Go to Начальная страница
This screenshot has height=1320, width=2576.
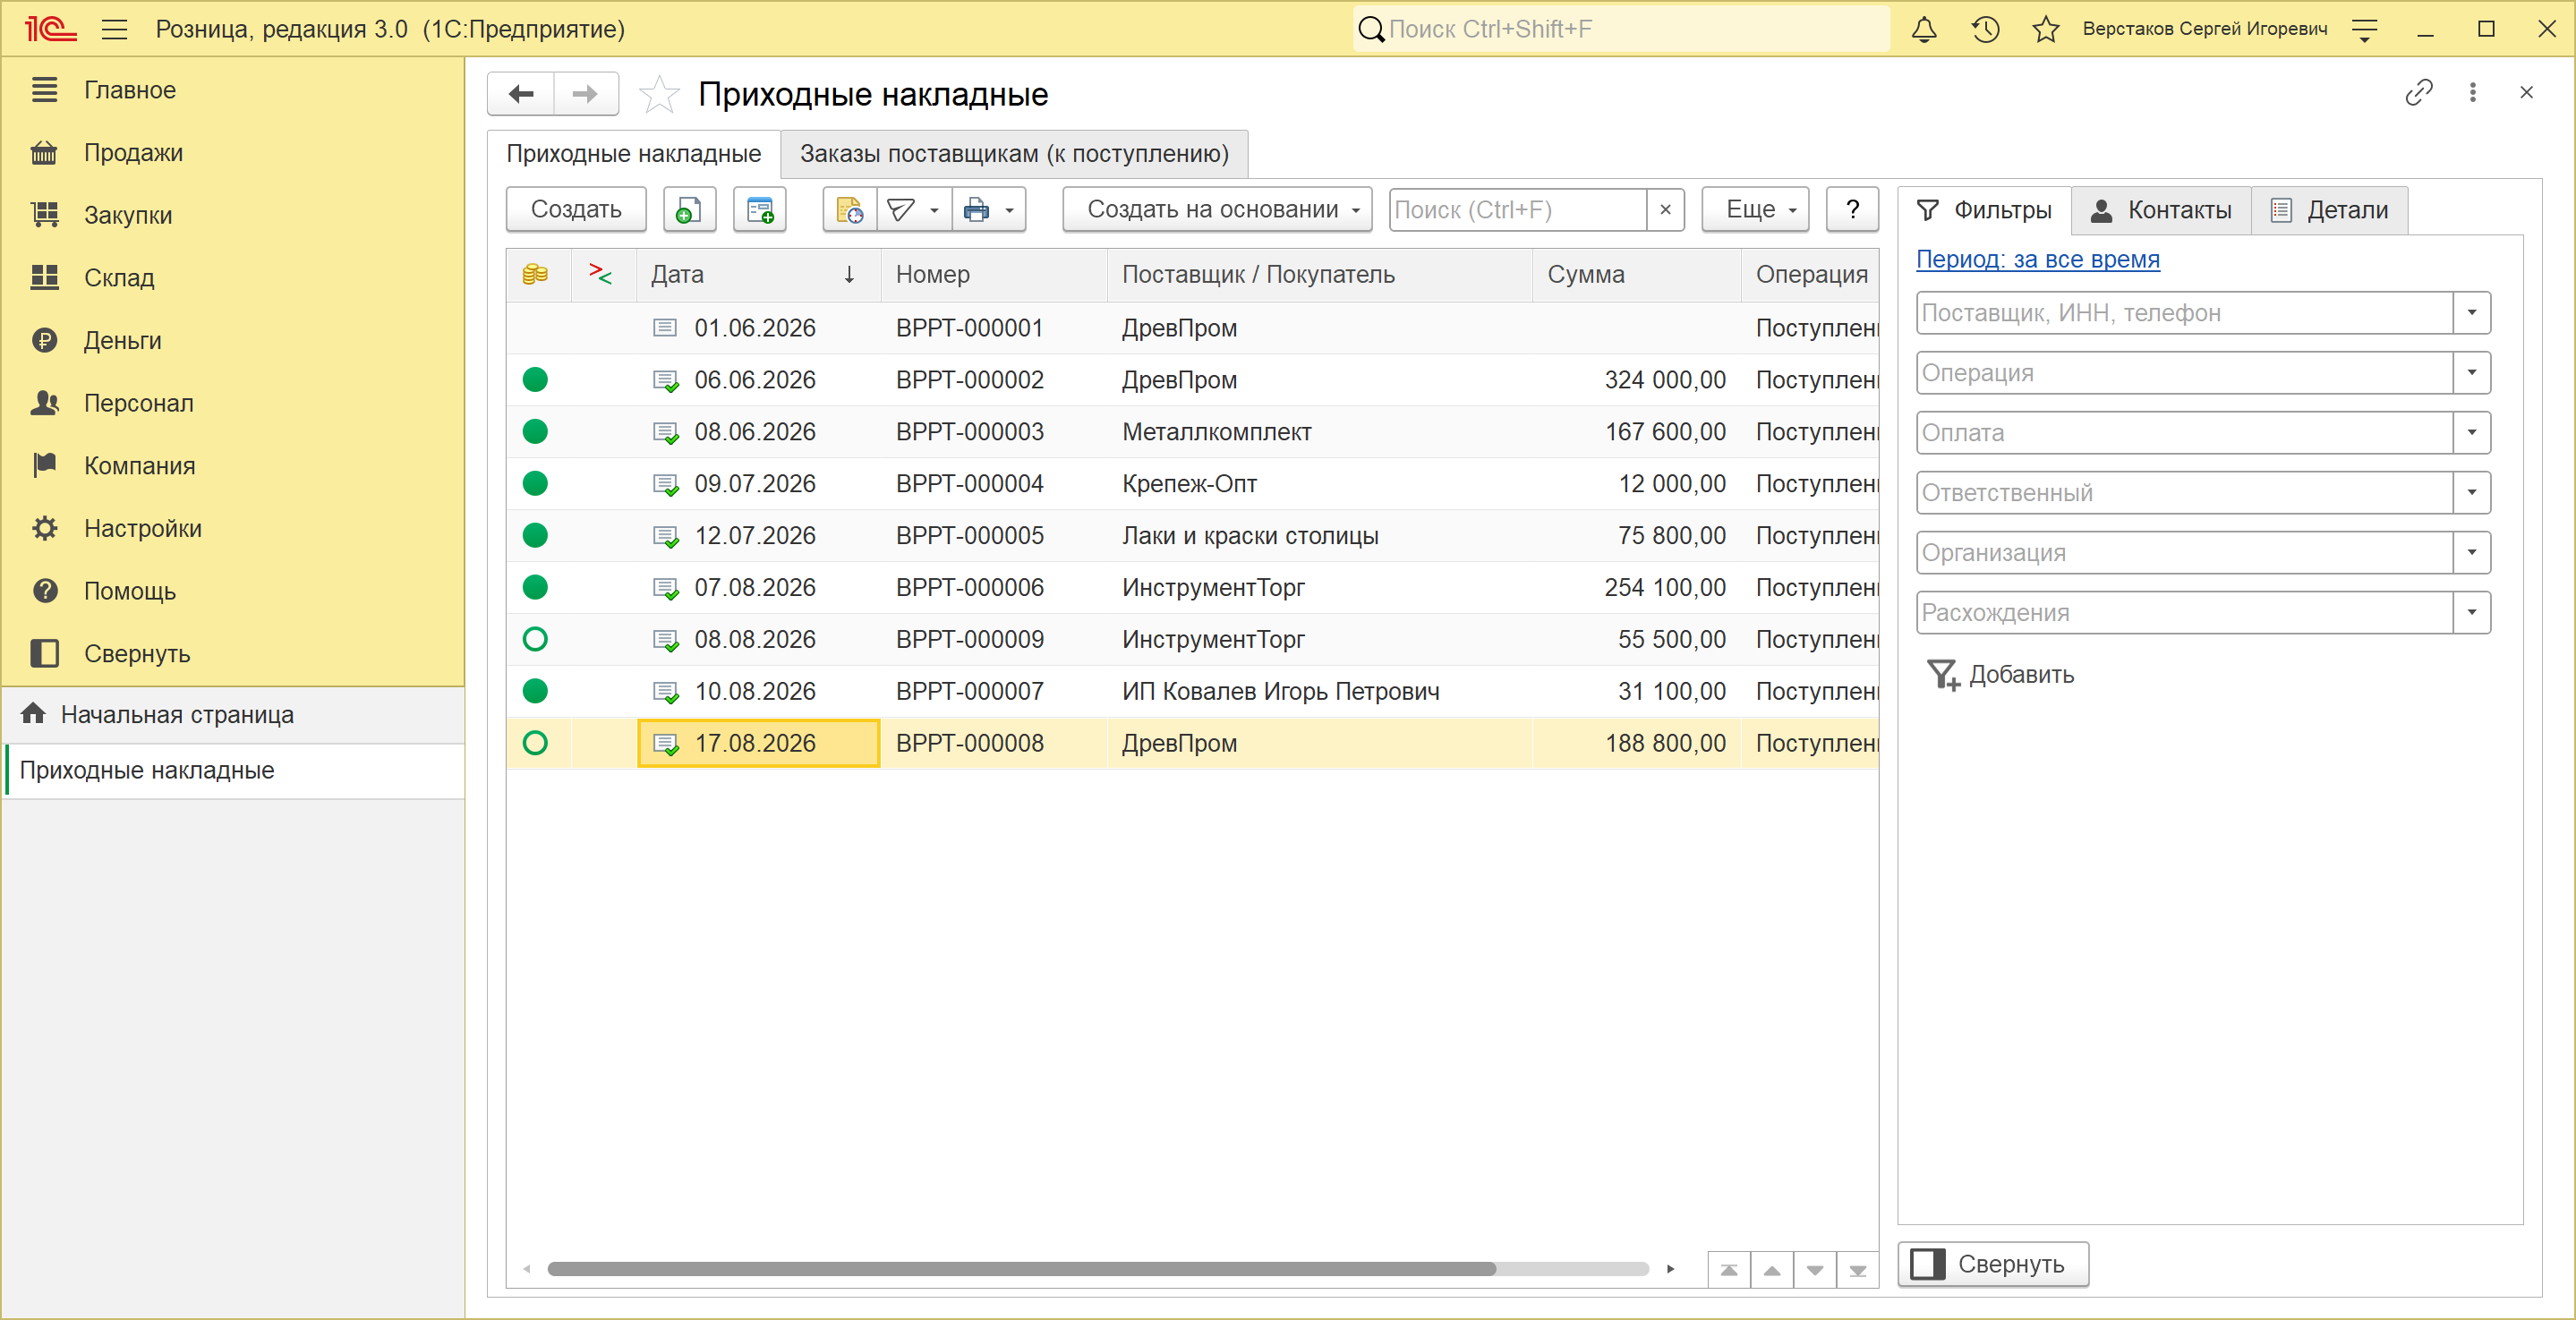coord(233,715)
